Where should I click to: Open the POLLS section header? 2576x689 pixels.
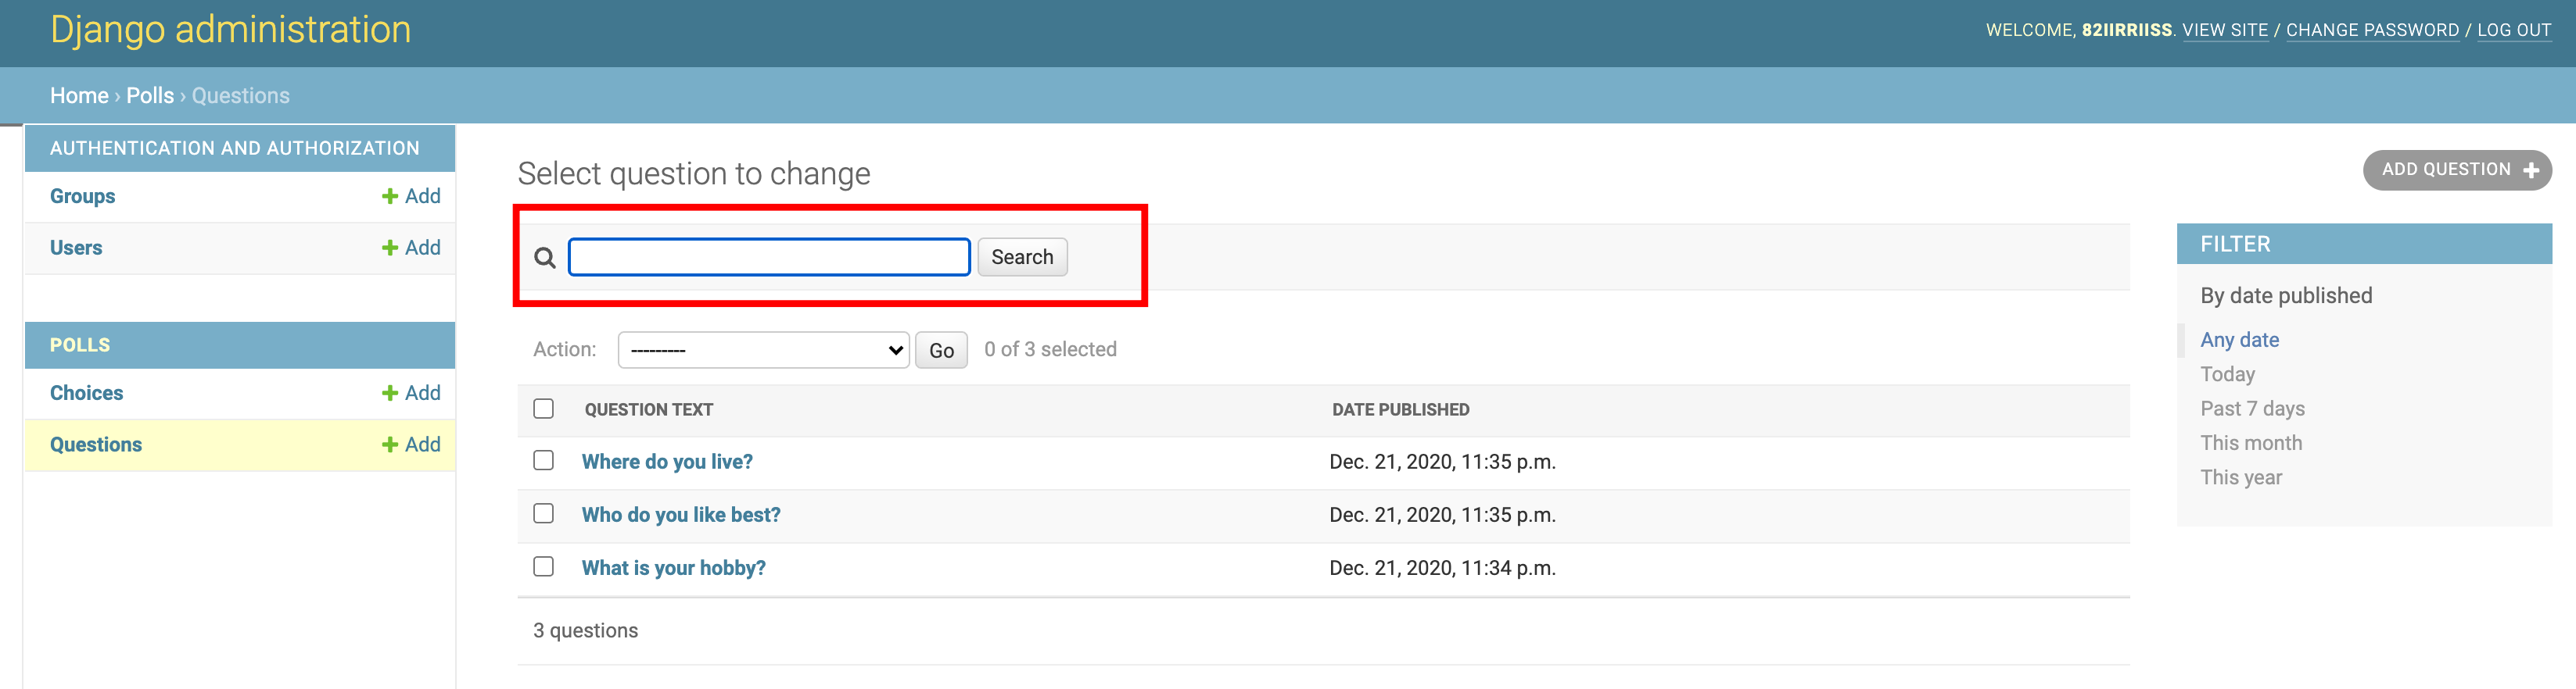tap(80, 345)
